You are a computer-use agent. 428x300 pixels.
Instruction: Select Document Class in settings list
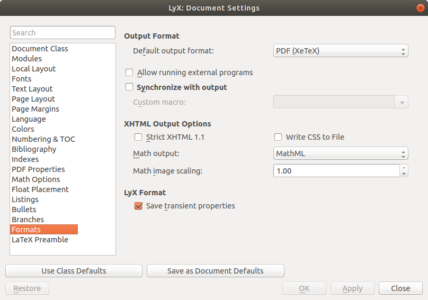(x=40, y=49)
